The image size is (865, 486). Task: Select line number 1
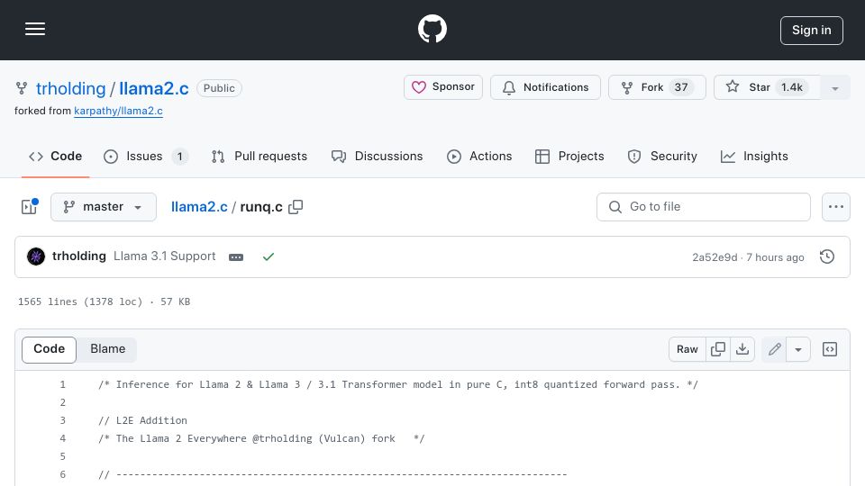click(62, 384)
